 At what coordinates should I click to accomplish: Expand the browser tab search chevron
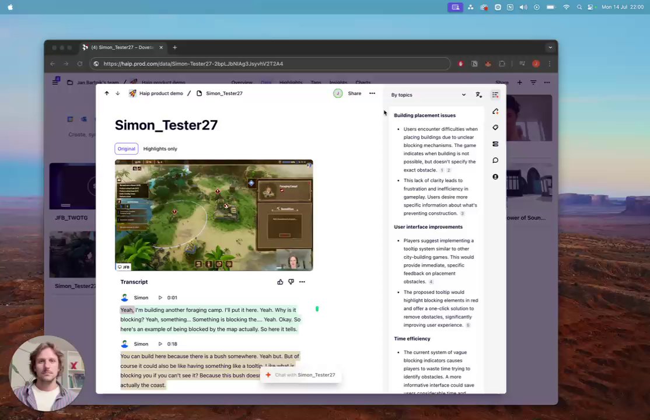550,48
